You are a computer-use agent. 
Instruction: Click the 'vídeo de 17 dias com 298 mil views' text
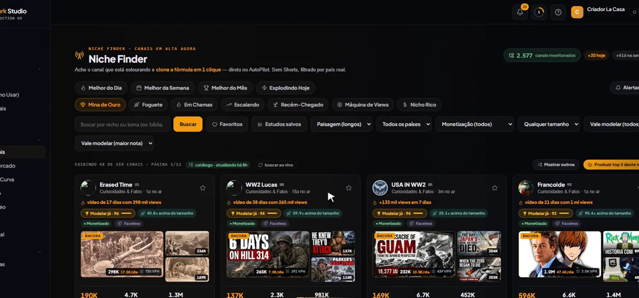(123, 202)
